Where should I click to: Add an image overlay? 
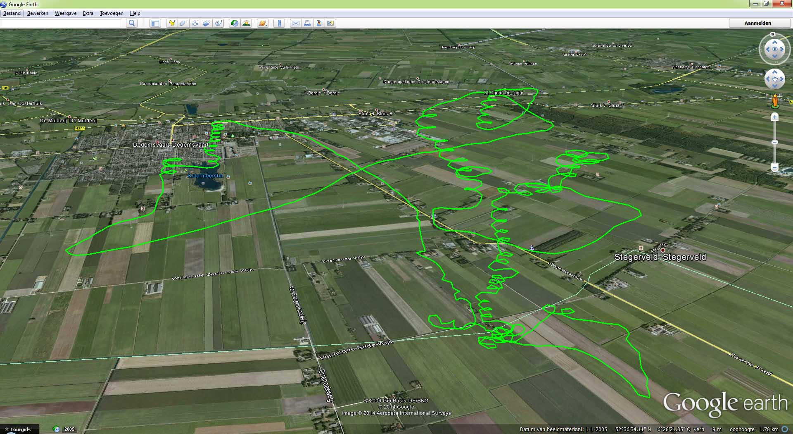click(x=207, y=23)
